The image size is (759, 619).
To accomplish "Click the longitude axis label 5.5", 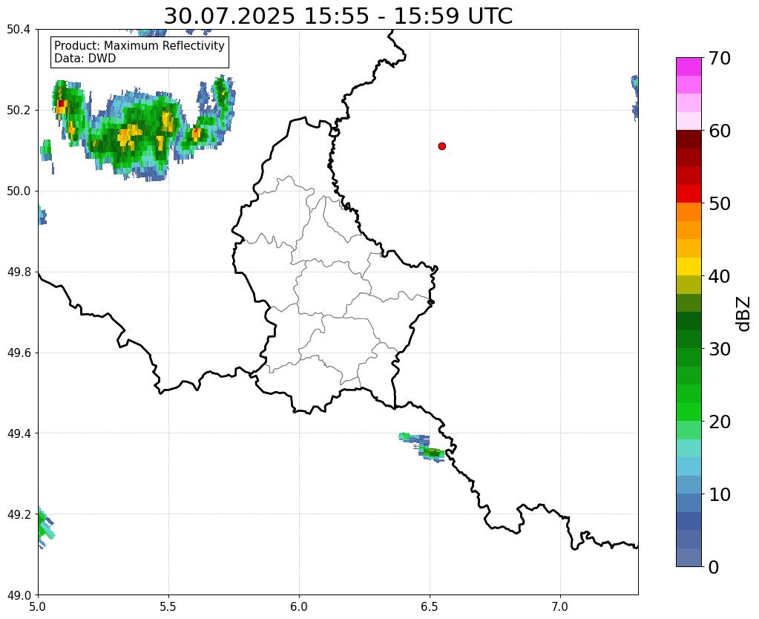I will click(168, 606).
